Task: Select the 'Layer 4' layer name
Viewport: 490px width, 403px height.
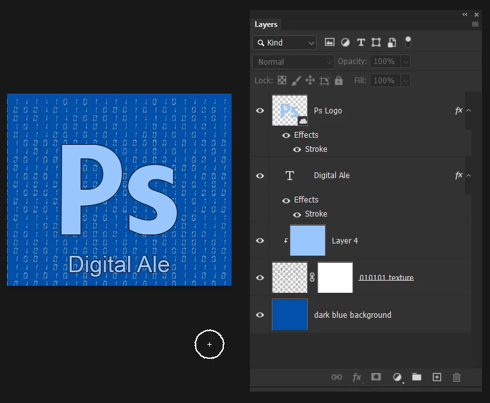Action: (345, 241)
